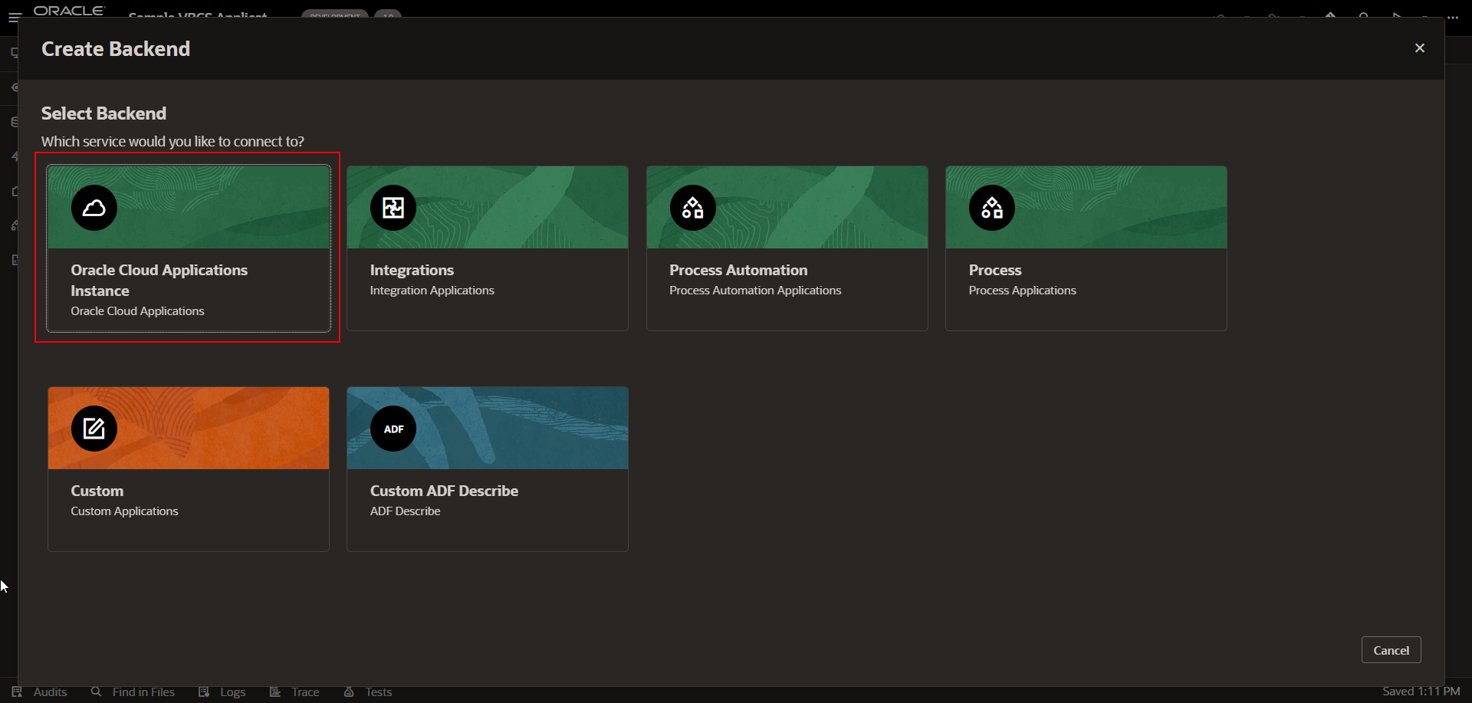Open the Logs panel tab
Screen dimensions: 1472x703
(x=222, y=692)
